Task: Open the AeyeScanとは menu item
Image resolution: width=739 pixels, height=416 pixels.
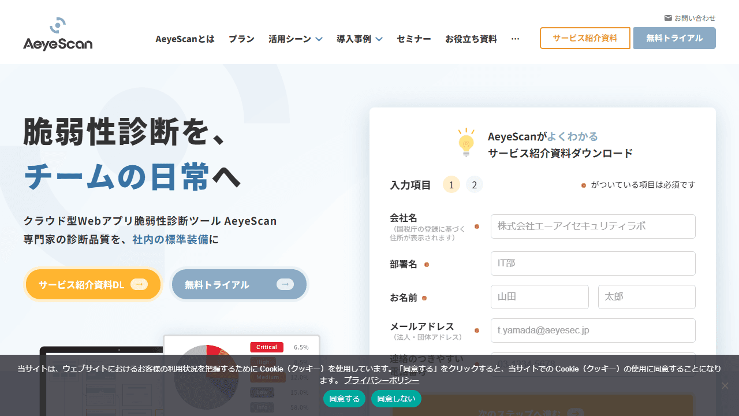Action: point(185,39)
